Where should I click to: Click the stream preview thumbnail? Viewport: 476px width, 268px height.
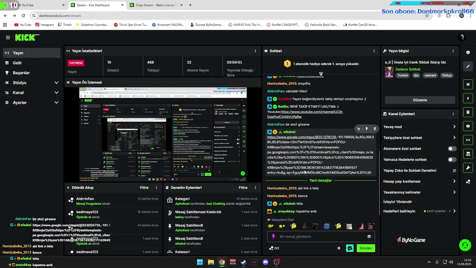[163, 134]
